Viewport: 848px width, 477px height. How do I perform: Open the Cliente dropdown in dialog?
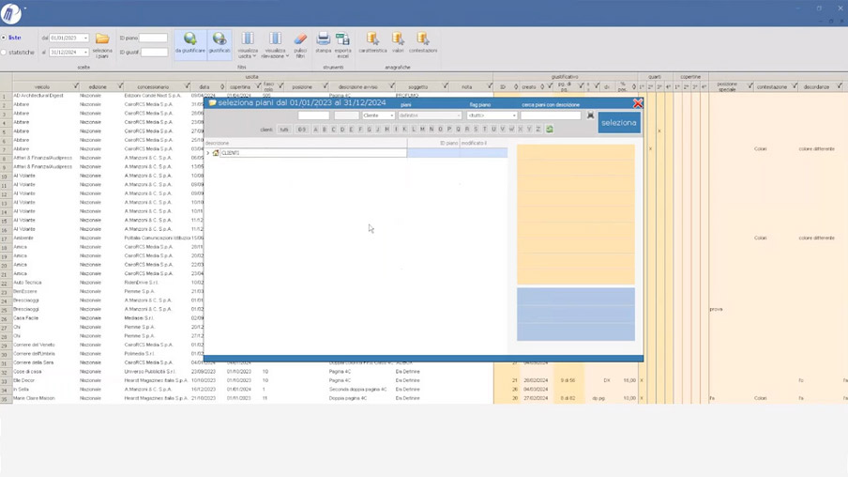(378, 115)
